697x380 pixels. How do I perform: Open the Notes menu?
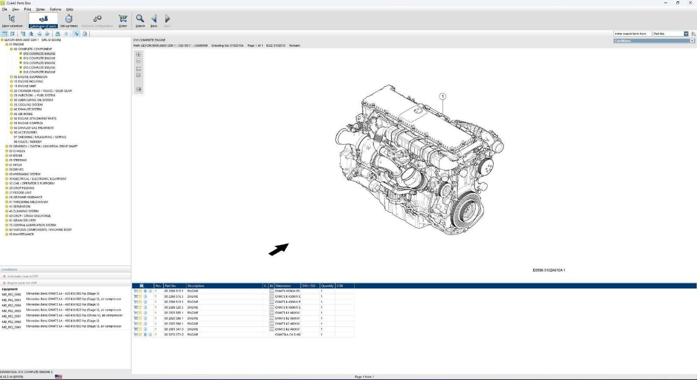(x=41, y=9)
